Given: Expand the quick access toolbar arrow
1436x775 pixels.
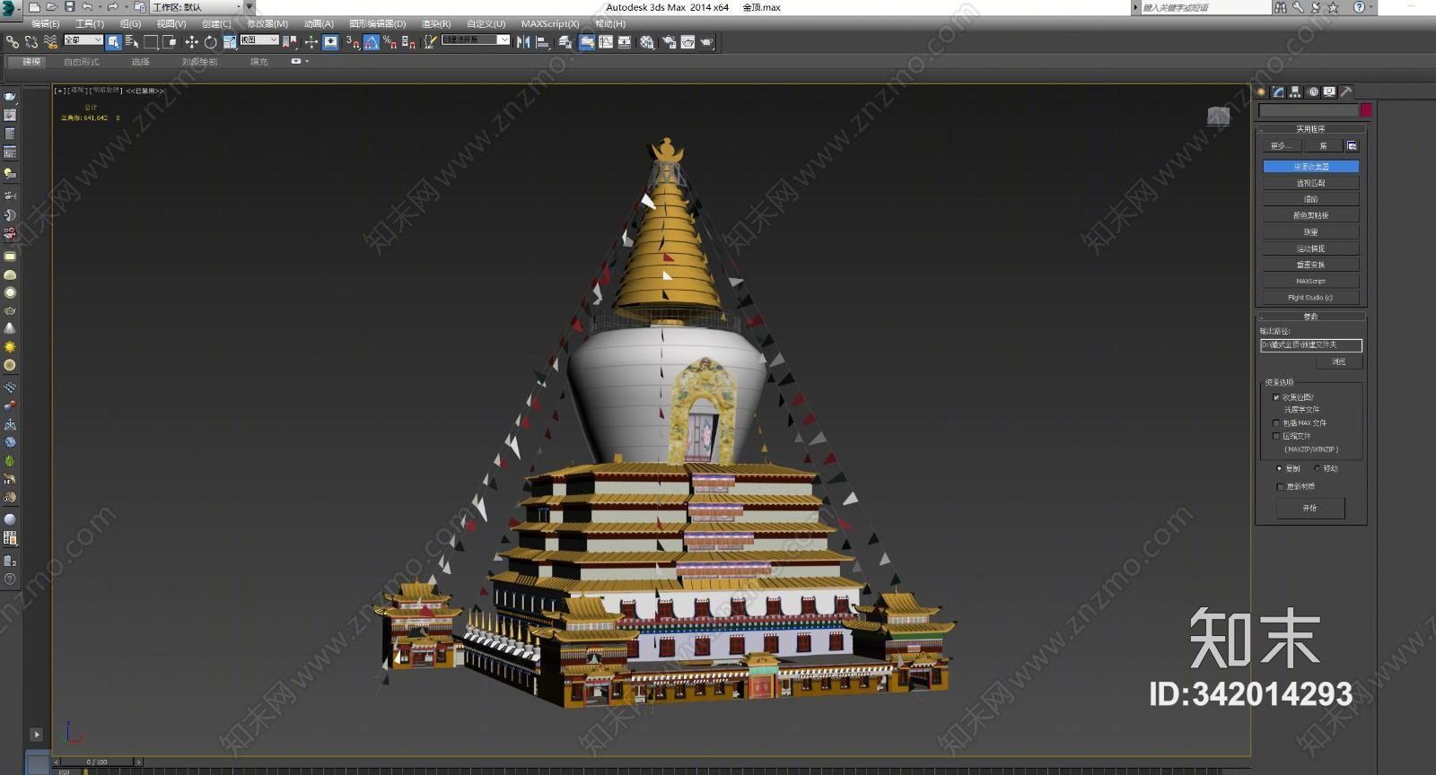Looking at the screenshot, I should coord(250,7).
